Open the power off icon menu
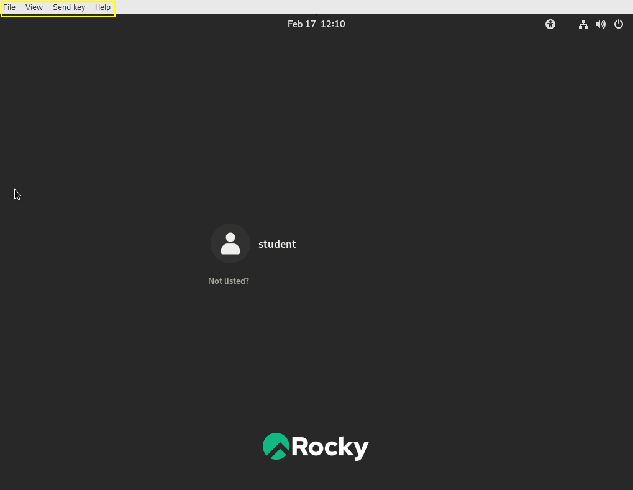This screenshot has width=633, height=490. 618,24
